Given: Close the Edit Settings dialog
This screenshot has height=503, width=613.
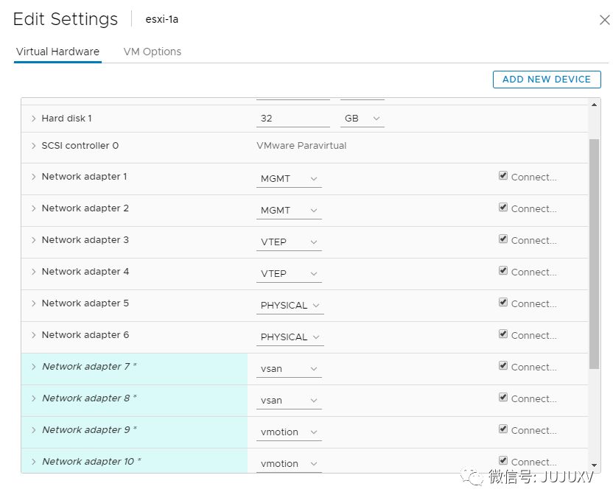Looking at the screenshot, I should pyautogui.click(x=604, y=20).
